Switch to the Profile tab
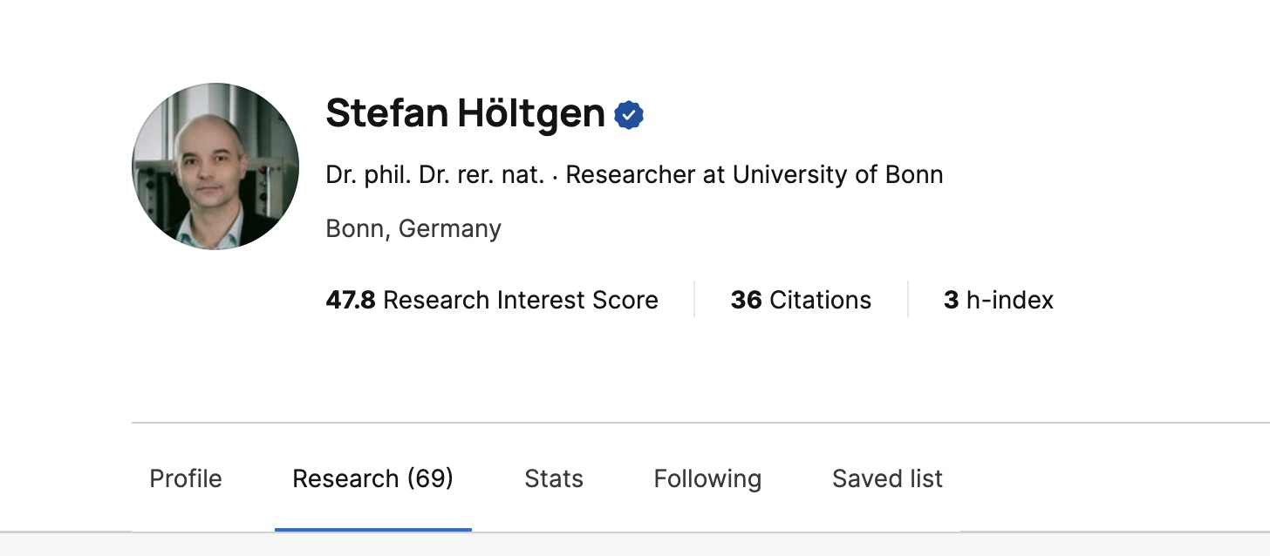Screen dimensions: 1270x556 186,478
